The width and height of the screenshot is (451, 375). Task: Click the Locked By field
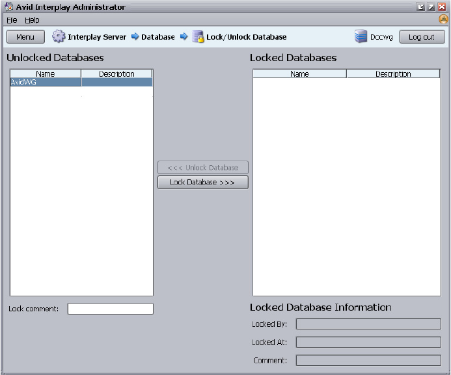[368, 324]
